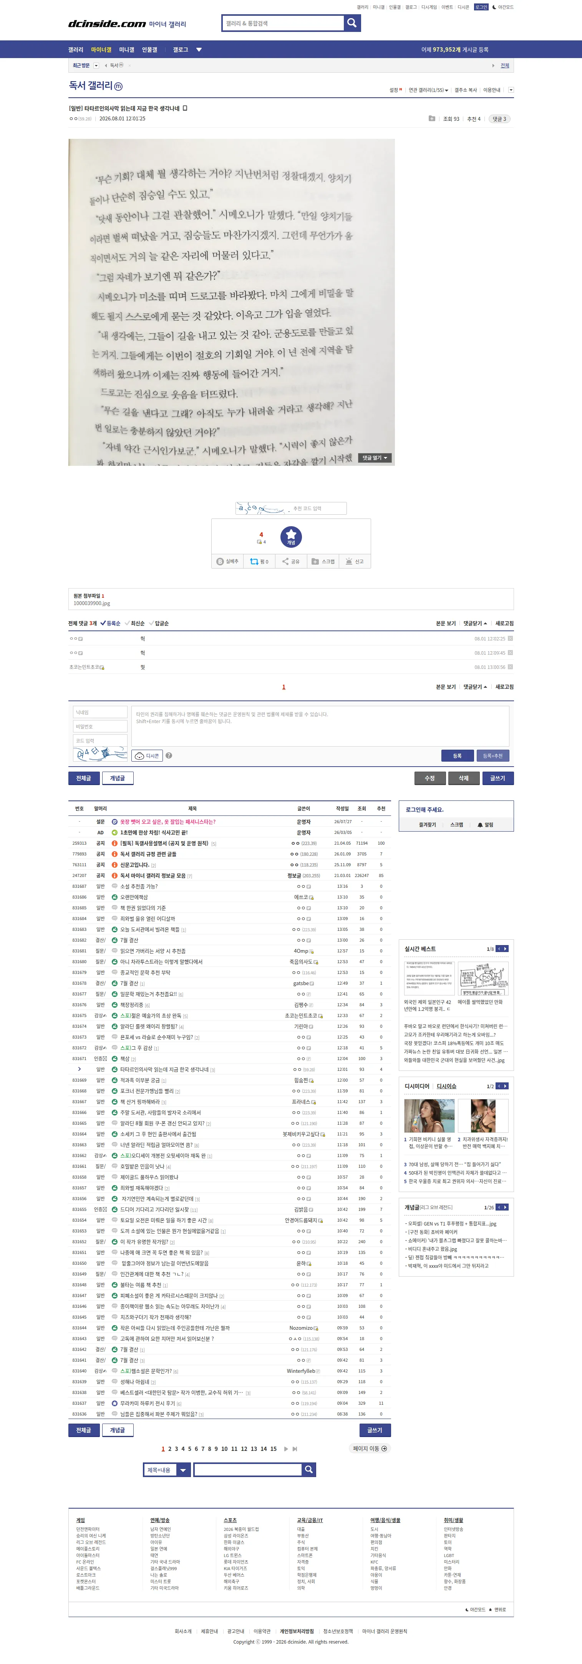Open the 제목+내용 search type dropdown

click(166, 1470)
